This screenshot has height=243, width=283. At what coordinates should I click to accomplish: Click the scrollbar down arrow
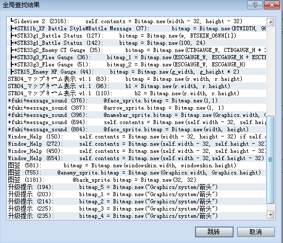pyautogui.click(x=270, y=215)
